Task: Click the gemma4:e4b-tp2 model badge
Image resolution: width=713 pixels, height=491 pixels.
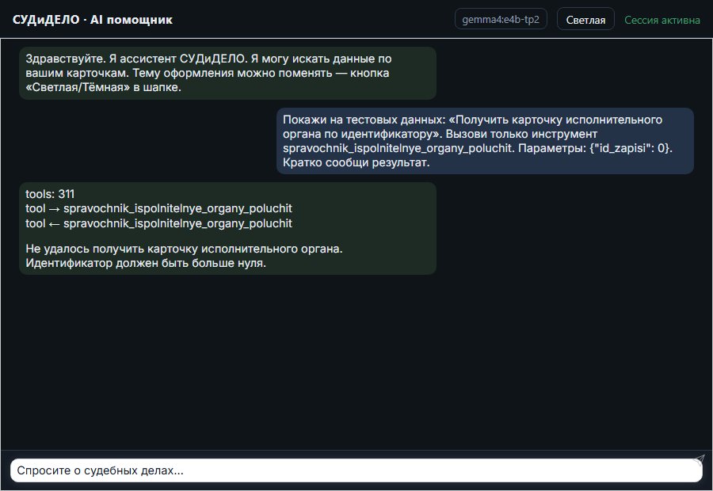Action: click(x=501, y=20)
